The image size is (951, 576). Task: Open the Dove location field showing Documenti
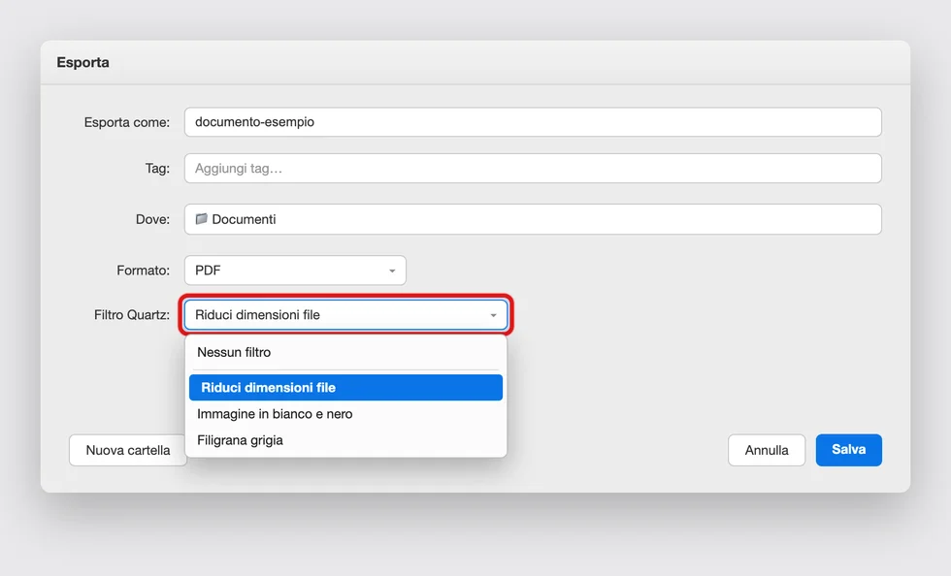coord(533,219)
